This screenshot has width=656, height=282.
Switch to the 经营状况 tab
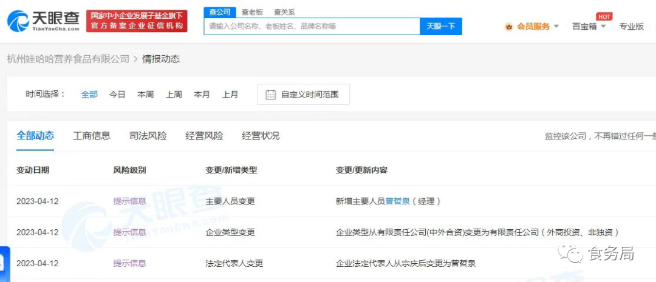point(261,135)
